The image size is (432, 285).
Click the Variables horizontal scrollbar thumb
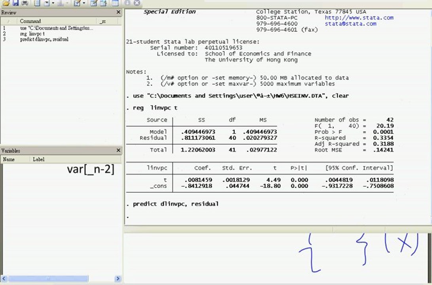click(48, 278)
